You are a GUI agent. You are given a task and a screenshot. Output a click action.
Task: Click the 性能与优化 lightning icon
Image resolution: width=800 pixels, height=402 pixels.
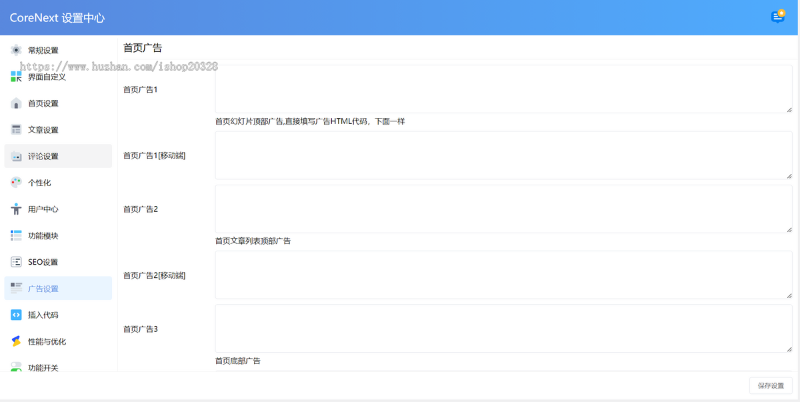tap(17, 341)
